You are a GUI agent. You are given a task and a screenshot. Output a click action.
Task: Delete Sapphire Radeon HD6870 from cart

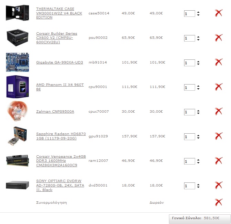pyautogui.click(x=219, y=136)
